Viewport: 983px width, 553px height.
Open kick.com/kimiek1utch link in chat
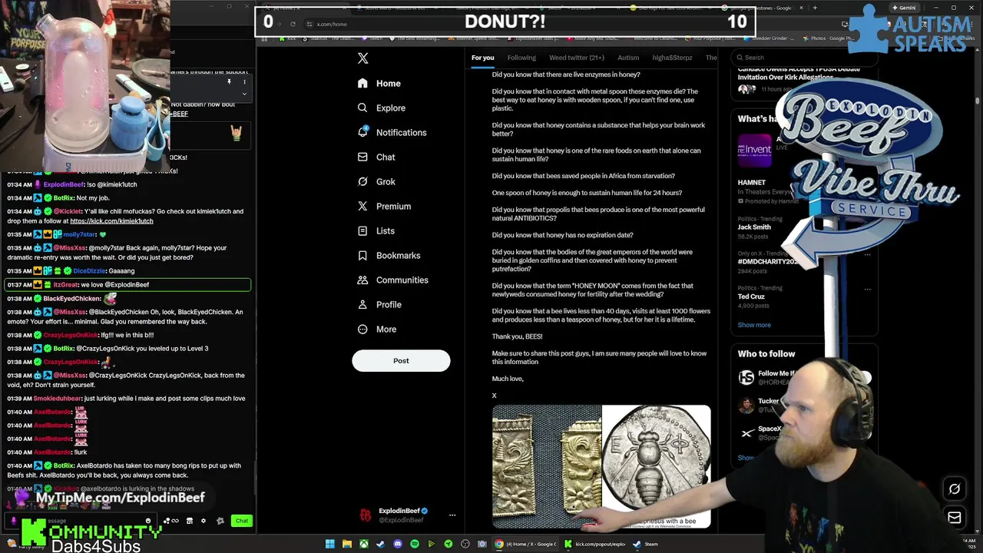pyautogui.click(x=111, y=221)
